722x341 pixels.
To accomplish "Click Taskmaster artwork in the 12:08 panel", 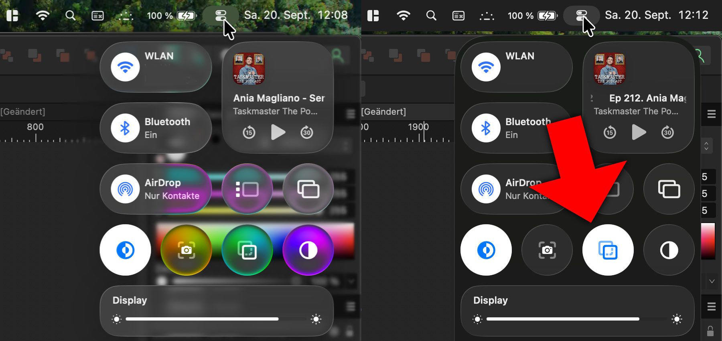I will [x=249, y=69].
